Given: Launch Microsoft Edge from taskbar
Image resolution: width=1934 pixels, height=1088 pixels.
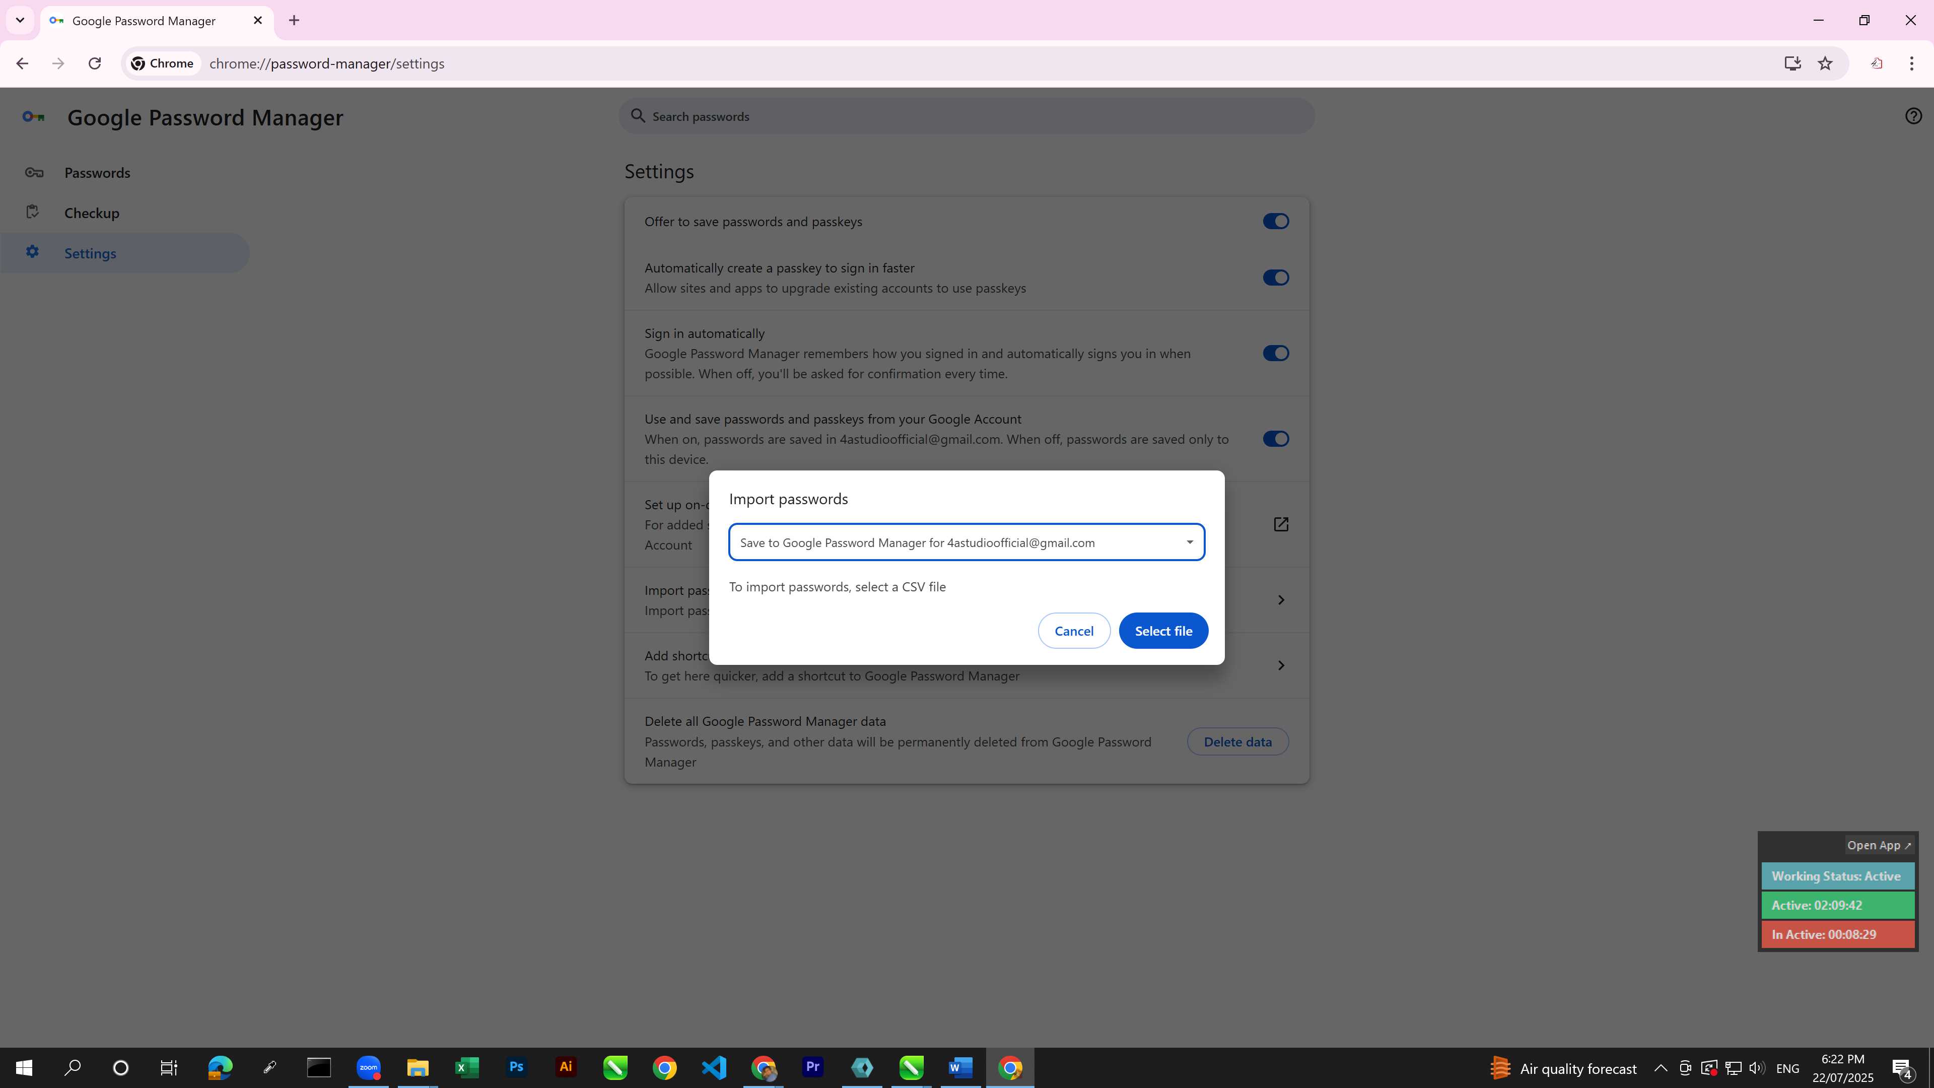Looking at the screenshot, I should (220, 1068).
